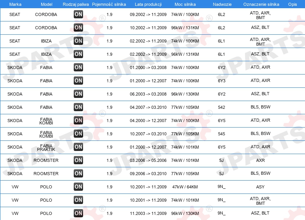The image size is (305, 220).
Task: Select the Oznaczenie silnika column header
Action: [x=261, y=4]
